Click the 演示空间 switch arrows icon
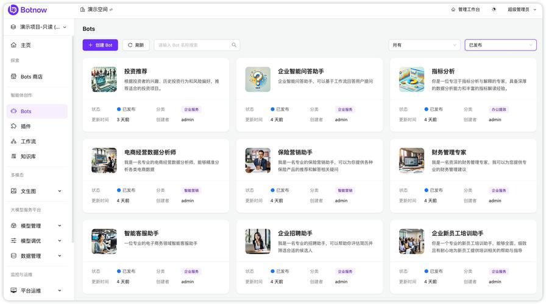 111,10
